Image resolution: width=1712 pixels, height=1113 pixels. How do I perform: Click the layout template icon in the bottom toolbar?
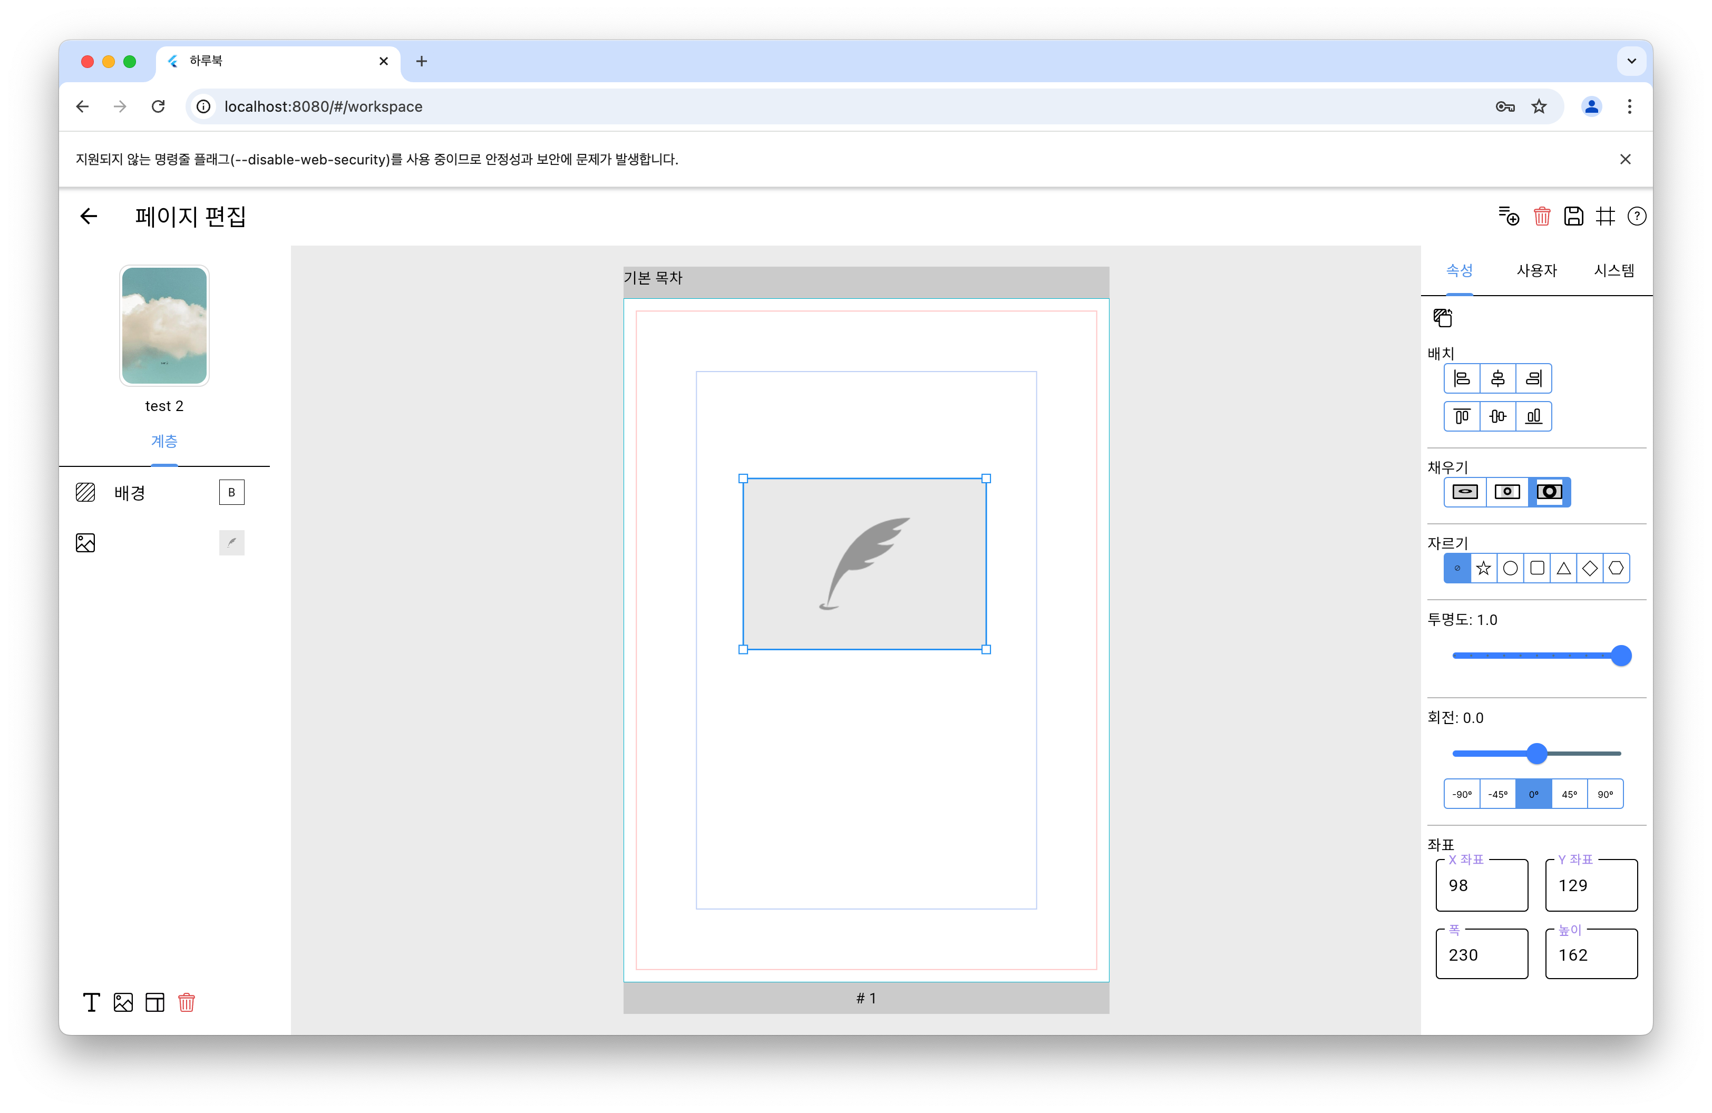154,1002
